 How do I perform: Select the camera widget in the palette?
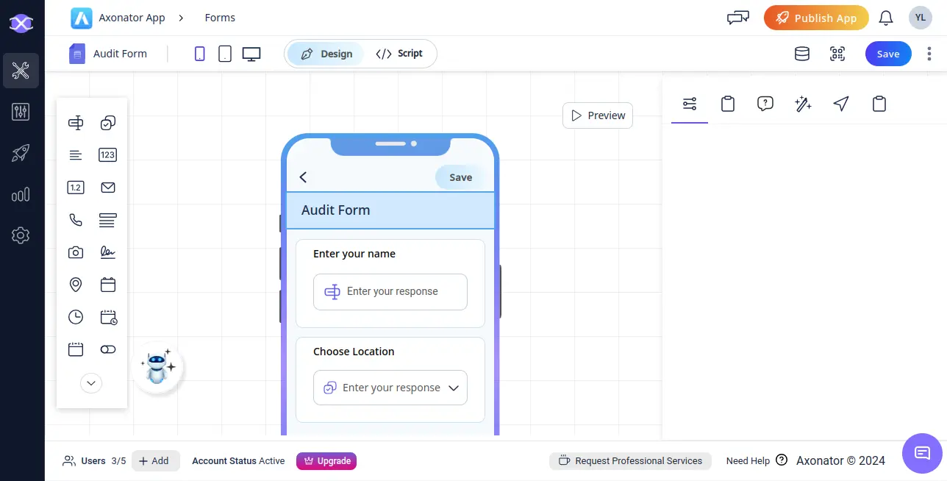76,252
